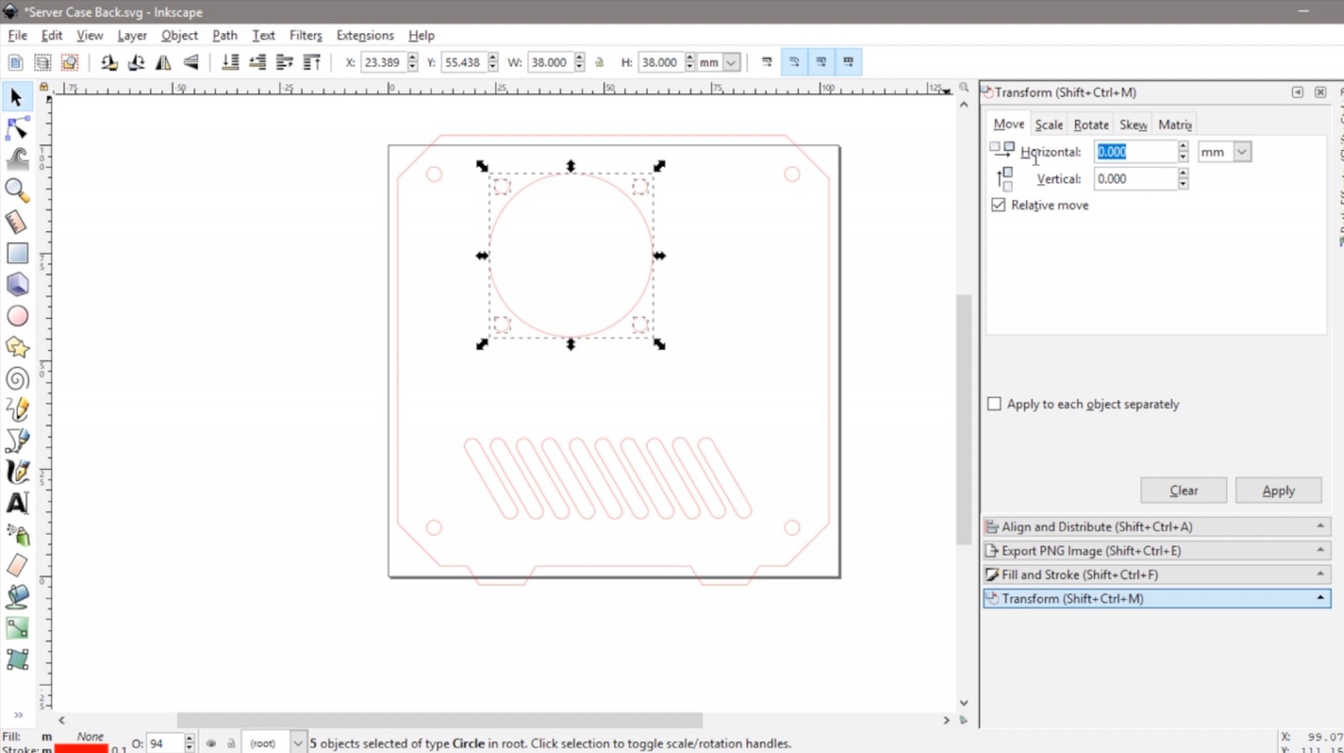The height and width of the screenshot is (753, 1344).
Task: Flip selection horizontally toolbar icon
Action: 163,62
